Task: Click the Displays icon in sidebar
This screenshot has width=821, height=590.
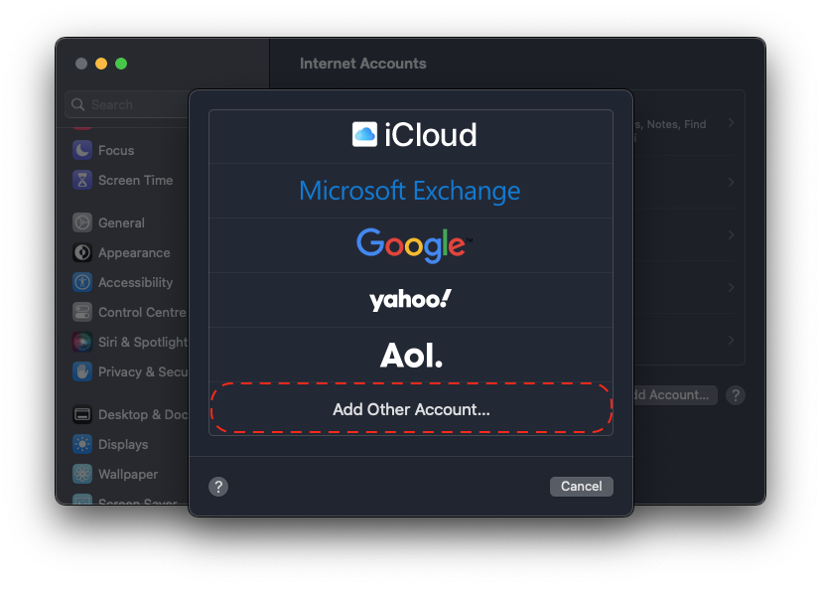Action: click(x=82, y=444)
